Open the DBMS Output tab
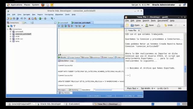Image resolution: width=193 pixels, height=109 pixels. click(x=107, y=57)
